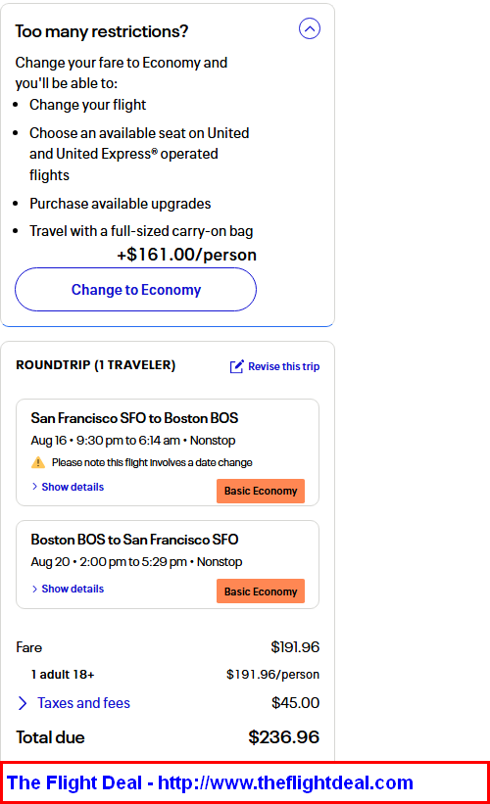
Task: Click the Too many restrictions heading
Action: pyautogui.click(x=102, y=31)
